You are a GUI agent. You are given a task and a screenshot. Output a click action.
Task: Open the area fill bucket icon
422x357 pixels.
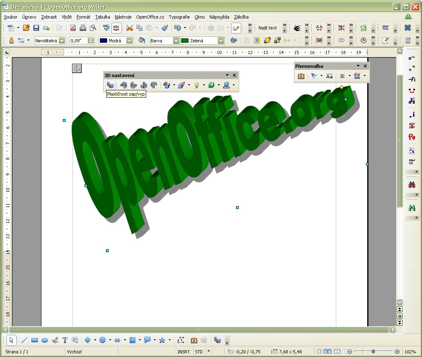click(x=142, y=40)
